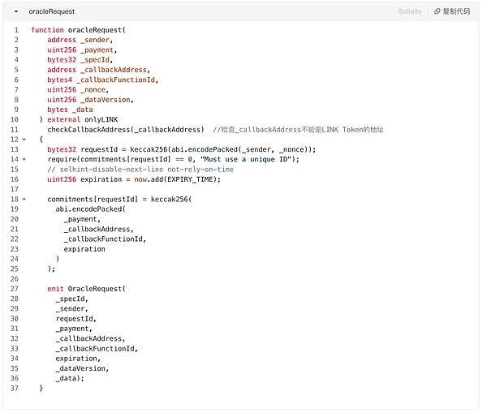This screenshot has width=487, height=413.
Task: Click the Chinese comment on line 11
Action: (x=297, y=130)
